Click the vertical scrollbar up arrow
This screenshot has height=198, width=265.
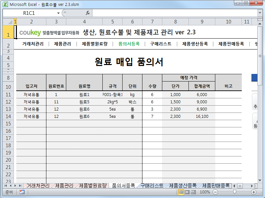260,23
